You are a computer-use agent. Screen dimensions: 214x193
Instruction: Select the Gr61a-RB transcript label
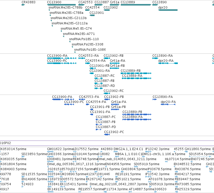coord(117,66)
